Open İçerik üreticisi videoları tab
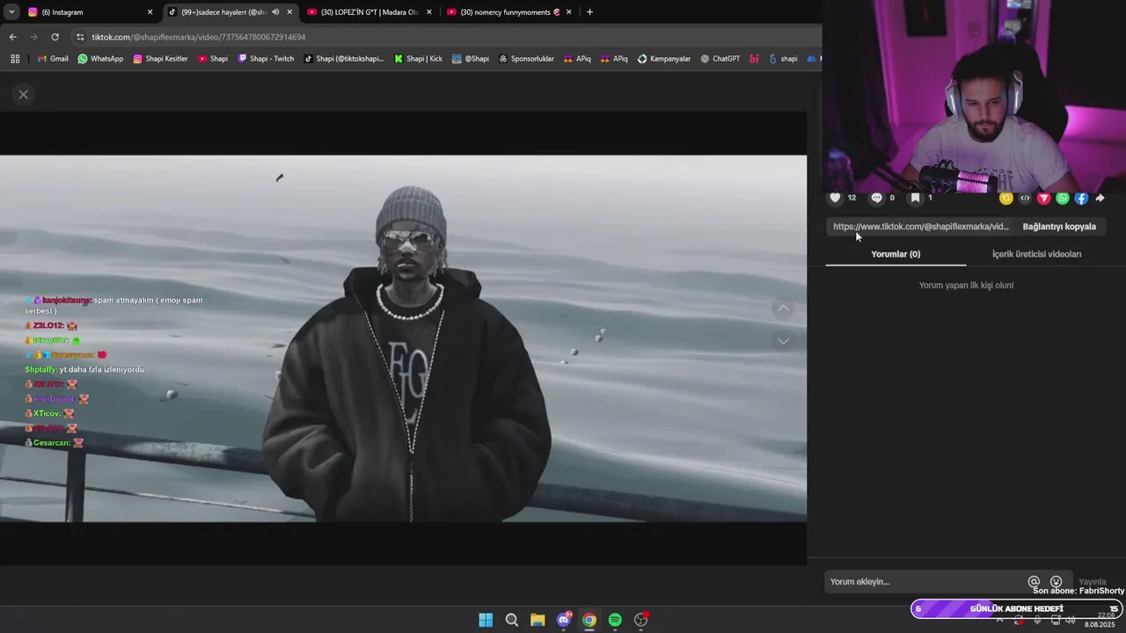The height and width of the screenshot is (633, 1126). (x=1036, y=254)
